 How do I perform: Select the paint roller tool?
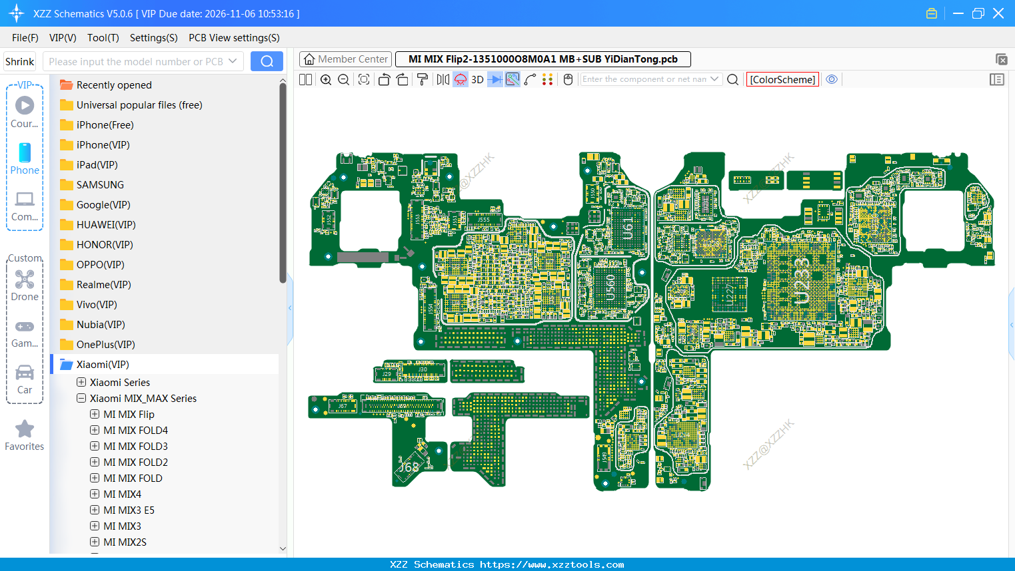point(422,79)
